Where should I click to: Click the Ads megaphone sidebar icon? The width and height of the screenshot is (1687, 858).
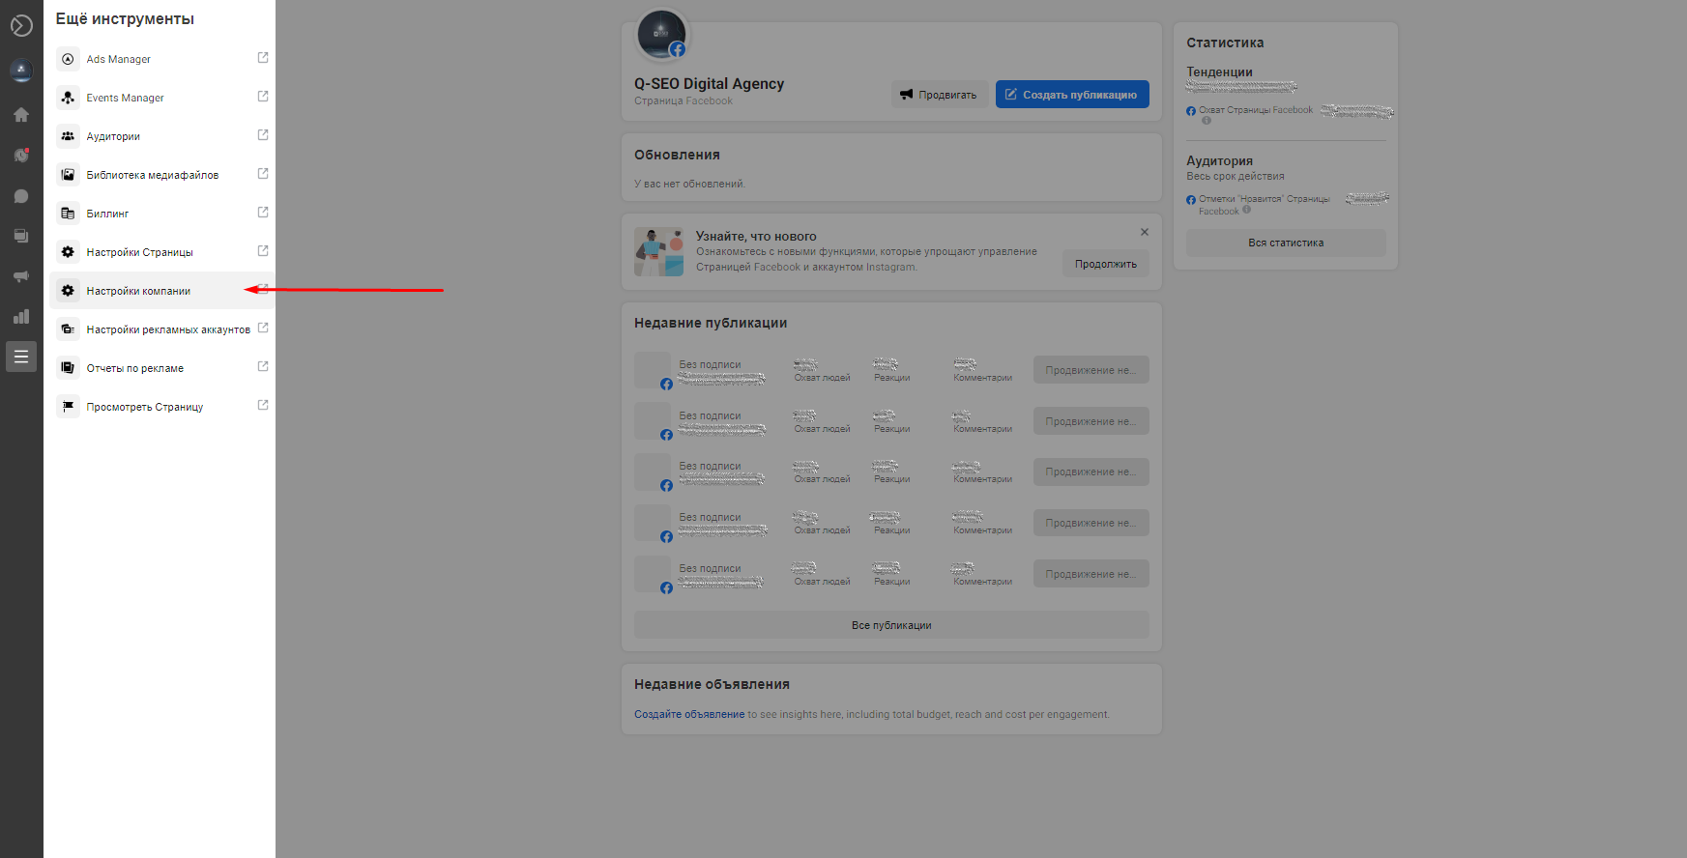pos(21,276)
